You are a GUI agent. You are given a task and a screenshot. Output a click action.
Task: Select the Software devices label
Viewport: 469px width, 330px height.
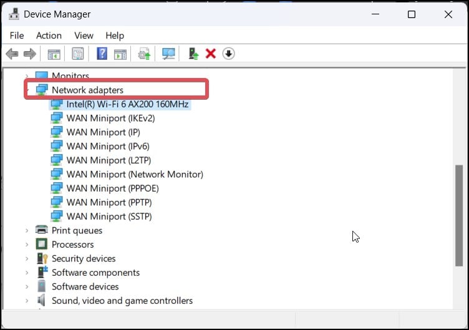click(85, 286)
